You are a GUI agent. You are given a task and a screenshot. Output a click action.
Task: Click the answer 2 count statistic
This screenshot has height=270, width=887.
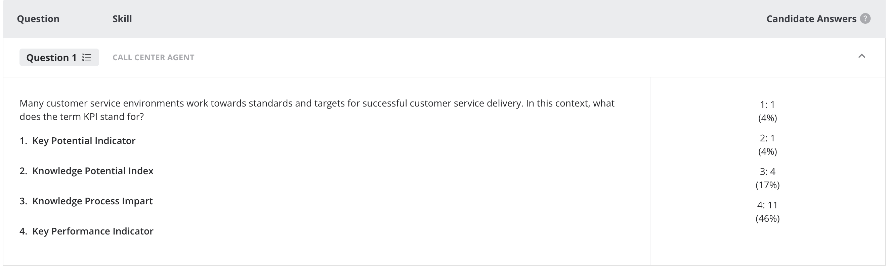click(767, 138)
